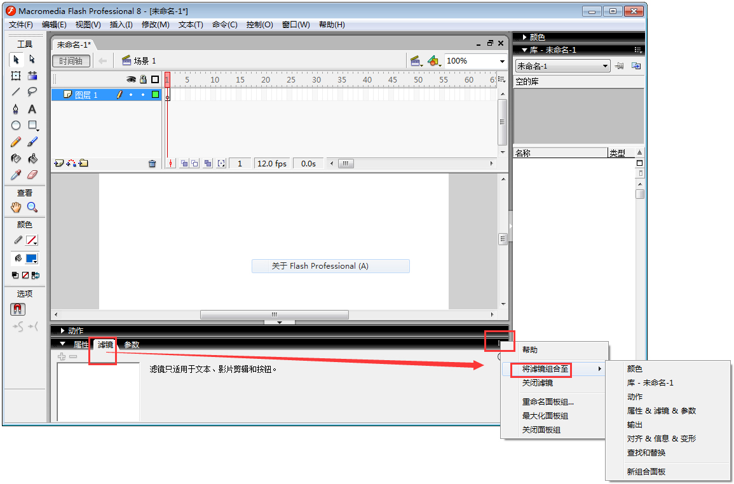The image size is (734, 484).
Task: Collapse the properties panel group triangle
Action: [x=63, y=344]
